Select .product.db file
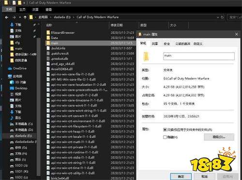This screenshot has height=180, width=242. point(58,59)
